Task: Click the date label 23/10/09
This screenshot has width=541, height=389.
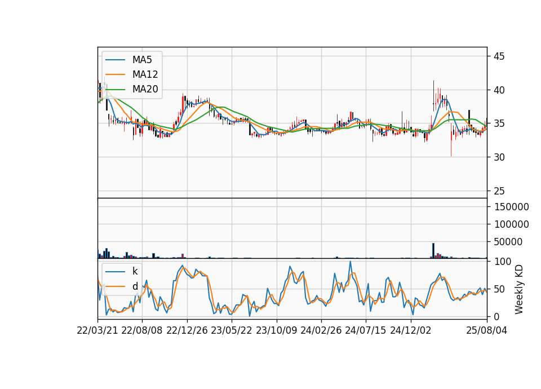Action: 276,330
